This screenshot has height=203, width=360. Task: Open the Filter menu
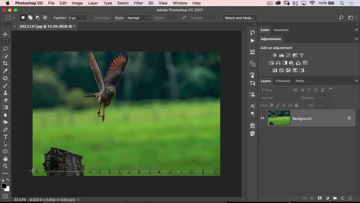pos(138,3)
